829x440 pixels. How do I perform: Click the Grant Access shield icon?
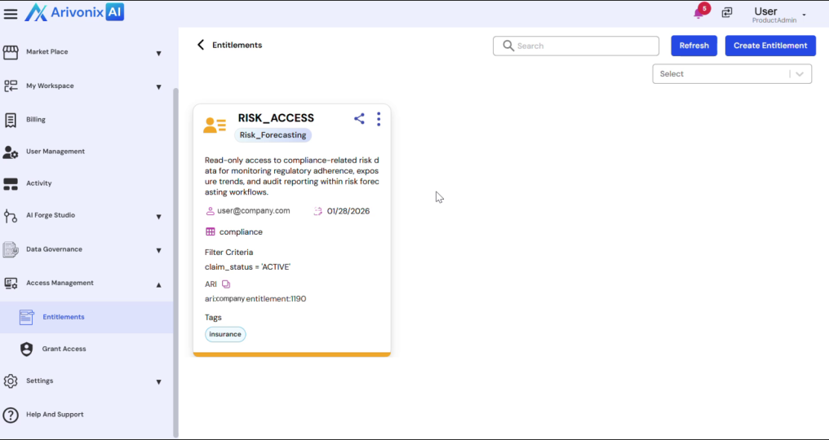point(27,349)
